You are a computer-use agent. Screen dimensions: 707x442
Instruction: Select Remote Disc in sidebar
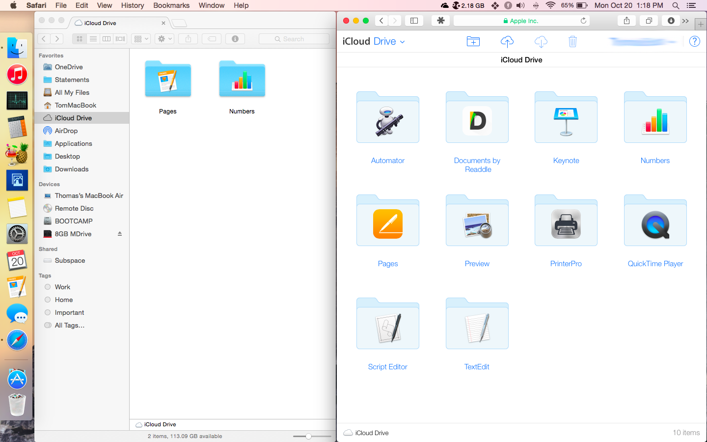point(74,208)
